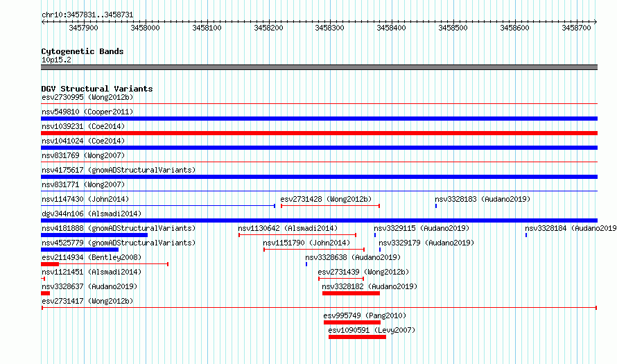Select the nsv4175617 (gnomADStructuralVariants) label
The height and width of the screenshot is (364, 617).
(x=119, y=170)
